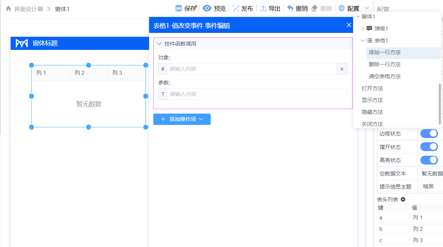Toggle off 边框状态
The width and height of the screenshot is (443, 247).
click(429, 133)
